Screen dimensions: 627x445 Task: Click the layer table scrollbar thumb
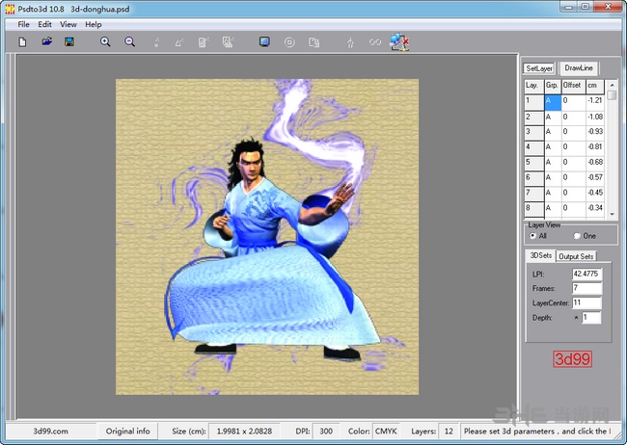click(x=612, y=95)
